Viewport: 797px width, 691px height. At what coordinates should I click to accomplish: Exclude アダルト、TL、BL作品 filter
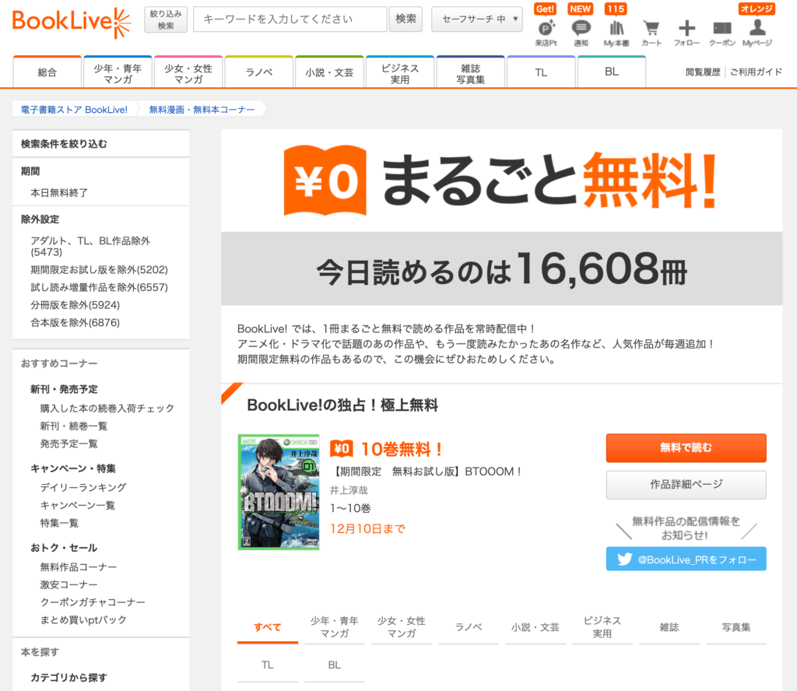click(90, 247)
